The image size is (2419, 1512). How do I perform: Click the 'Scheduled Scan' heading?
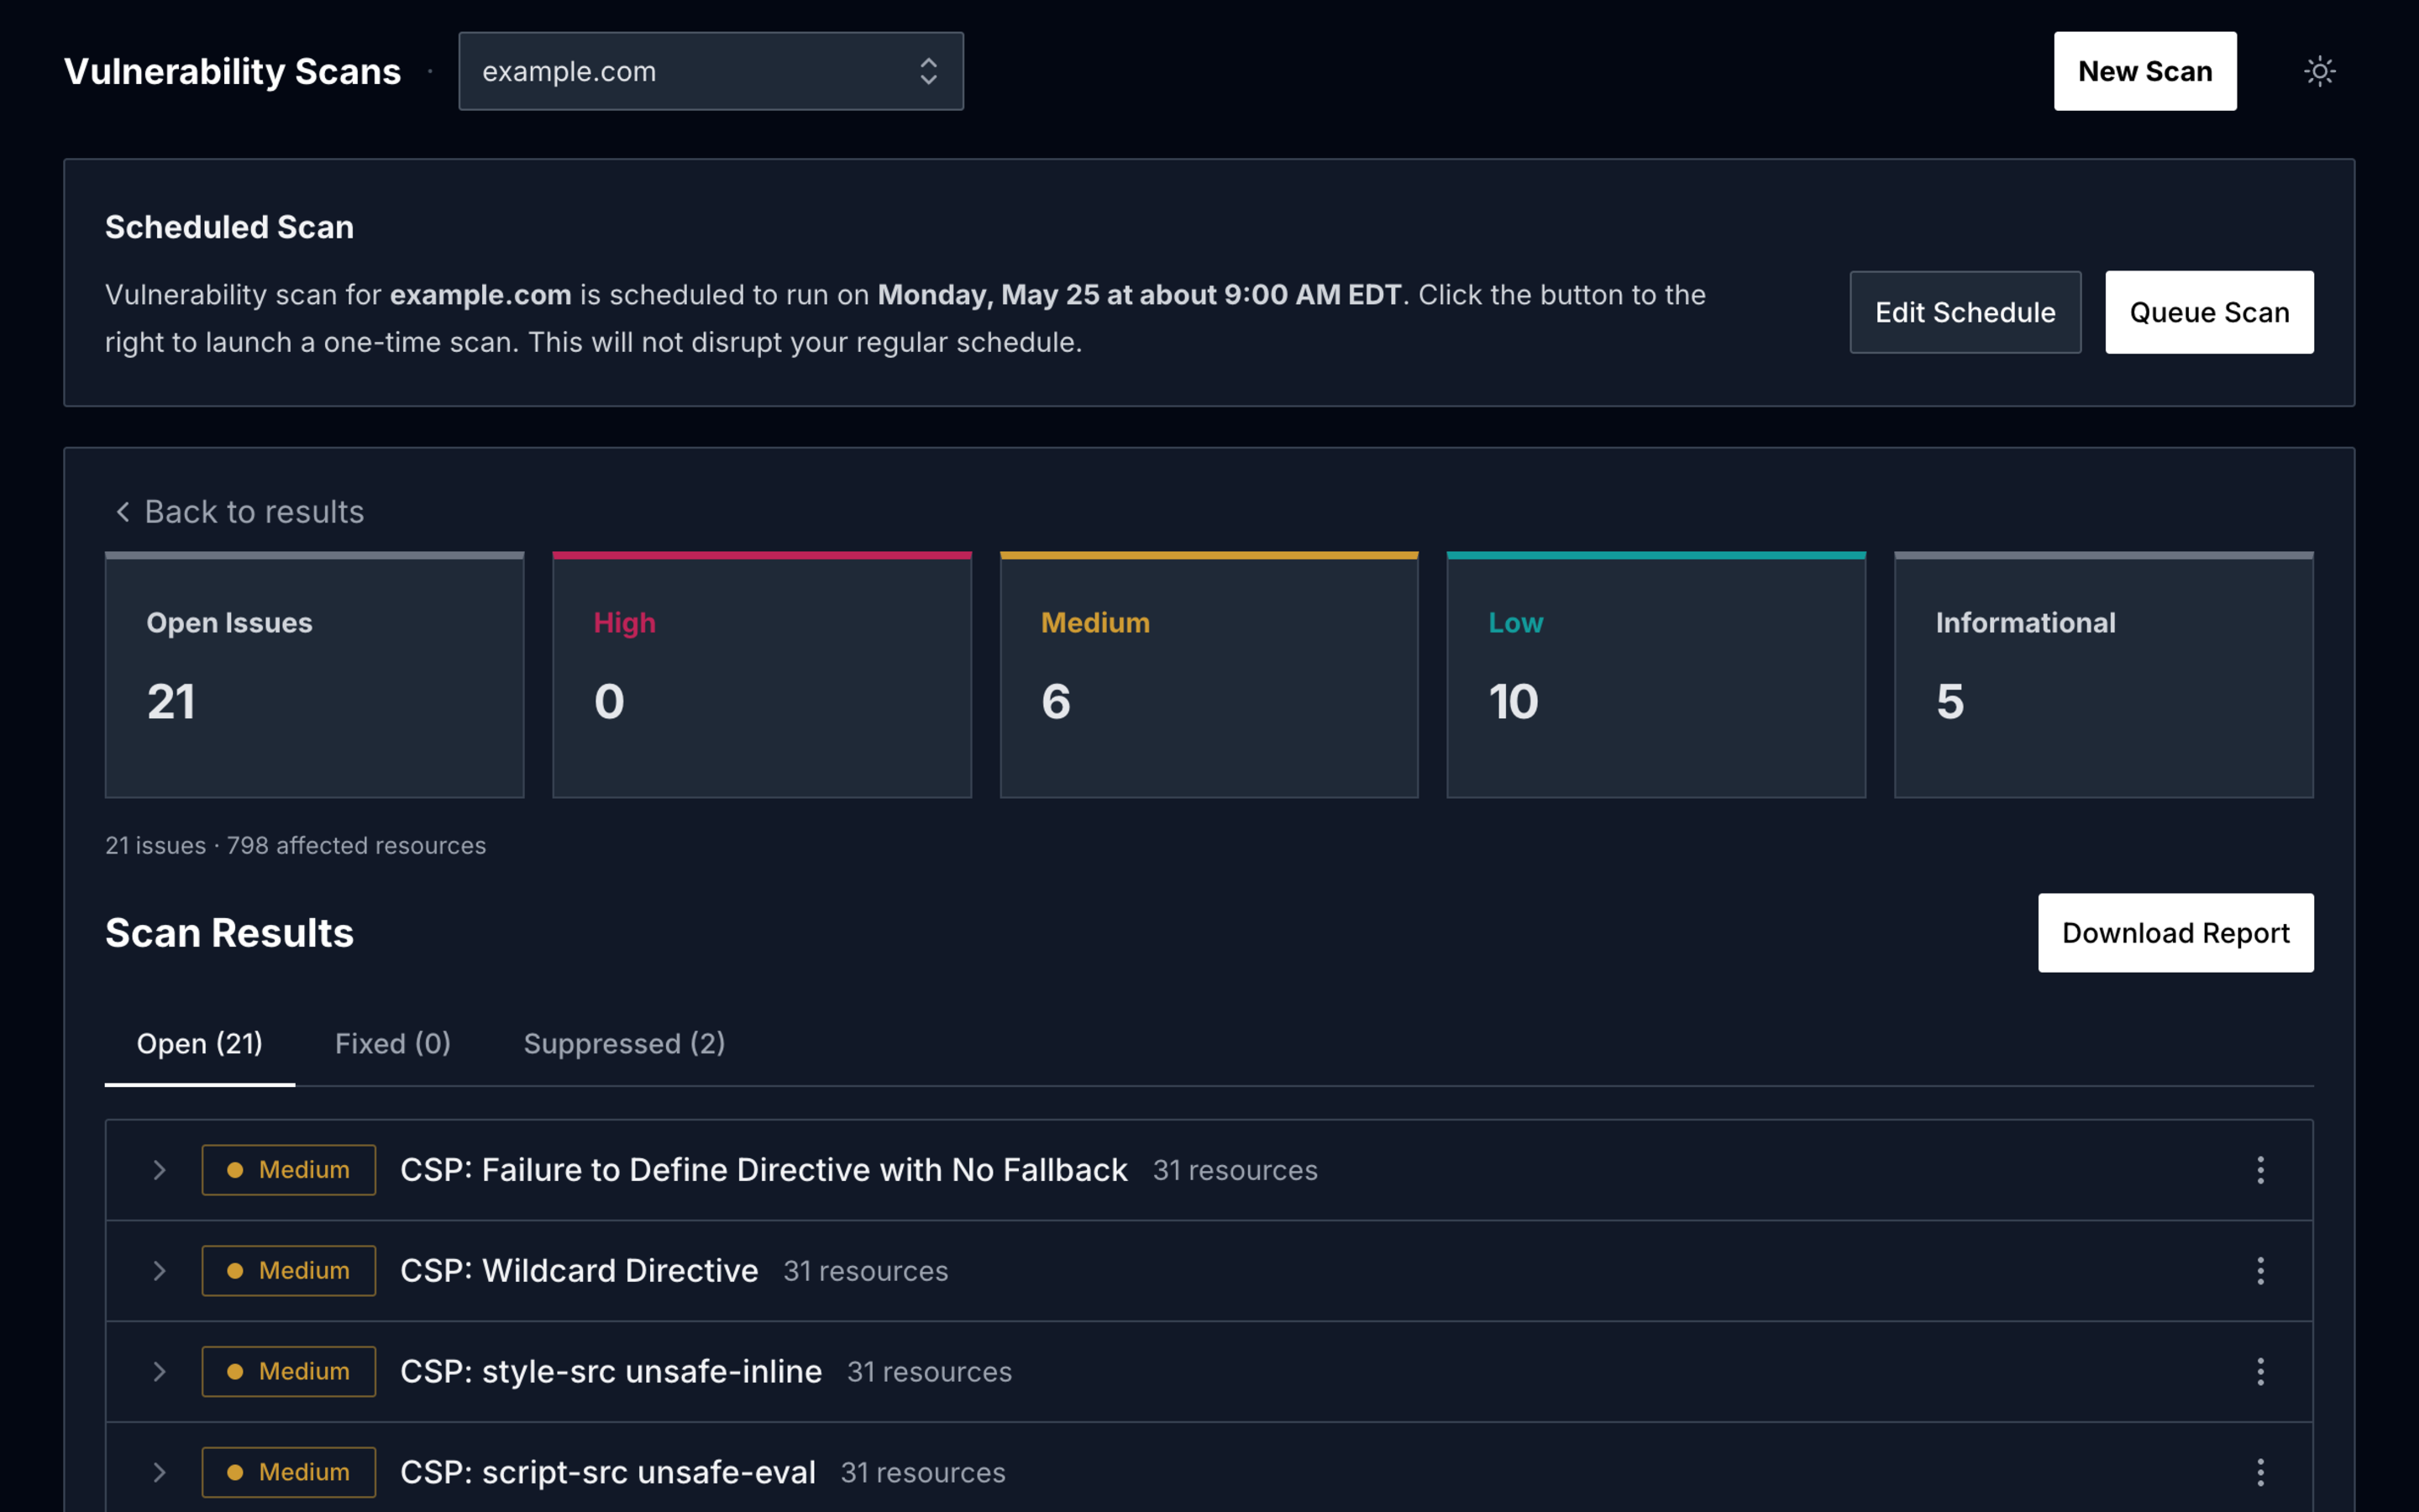[230, 227]
